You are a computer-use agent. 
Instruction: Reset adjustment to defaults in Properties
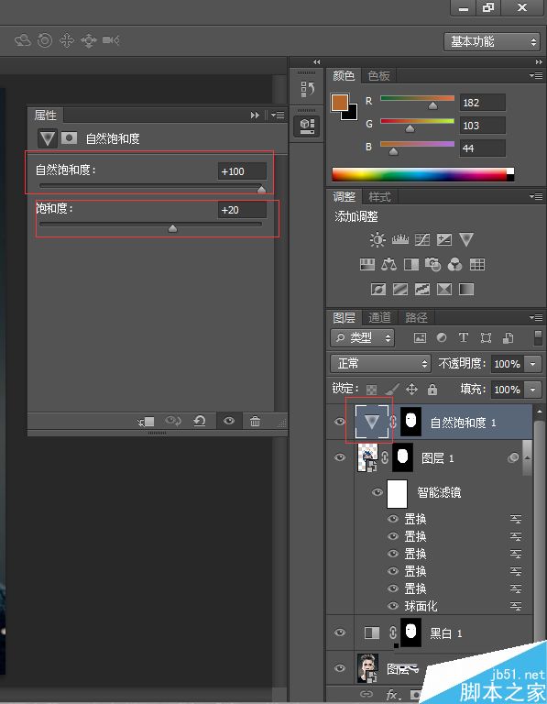pyautogui.click(x=199, y=421)
